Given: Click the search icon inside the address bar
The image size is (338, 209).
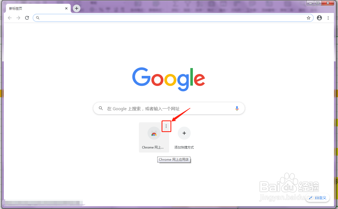Looking at the screenshot, I should (37, 18).
